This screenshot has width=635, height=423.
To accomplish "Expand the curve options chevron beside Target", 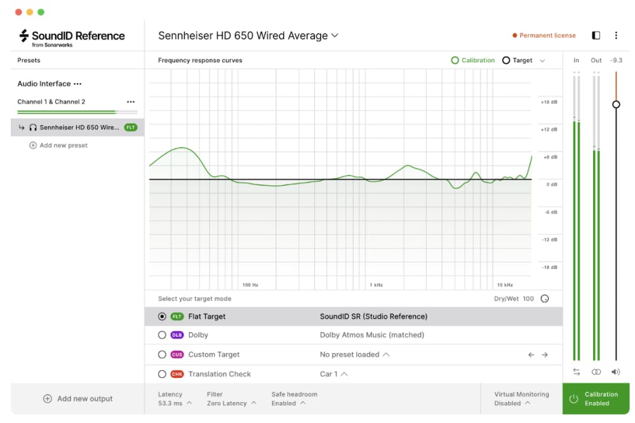I will click(542, 61).
